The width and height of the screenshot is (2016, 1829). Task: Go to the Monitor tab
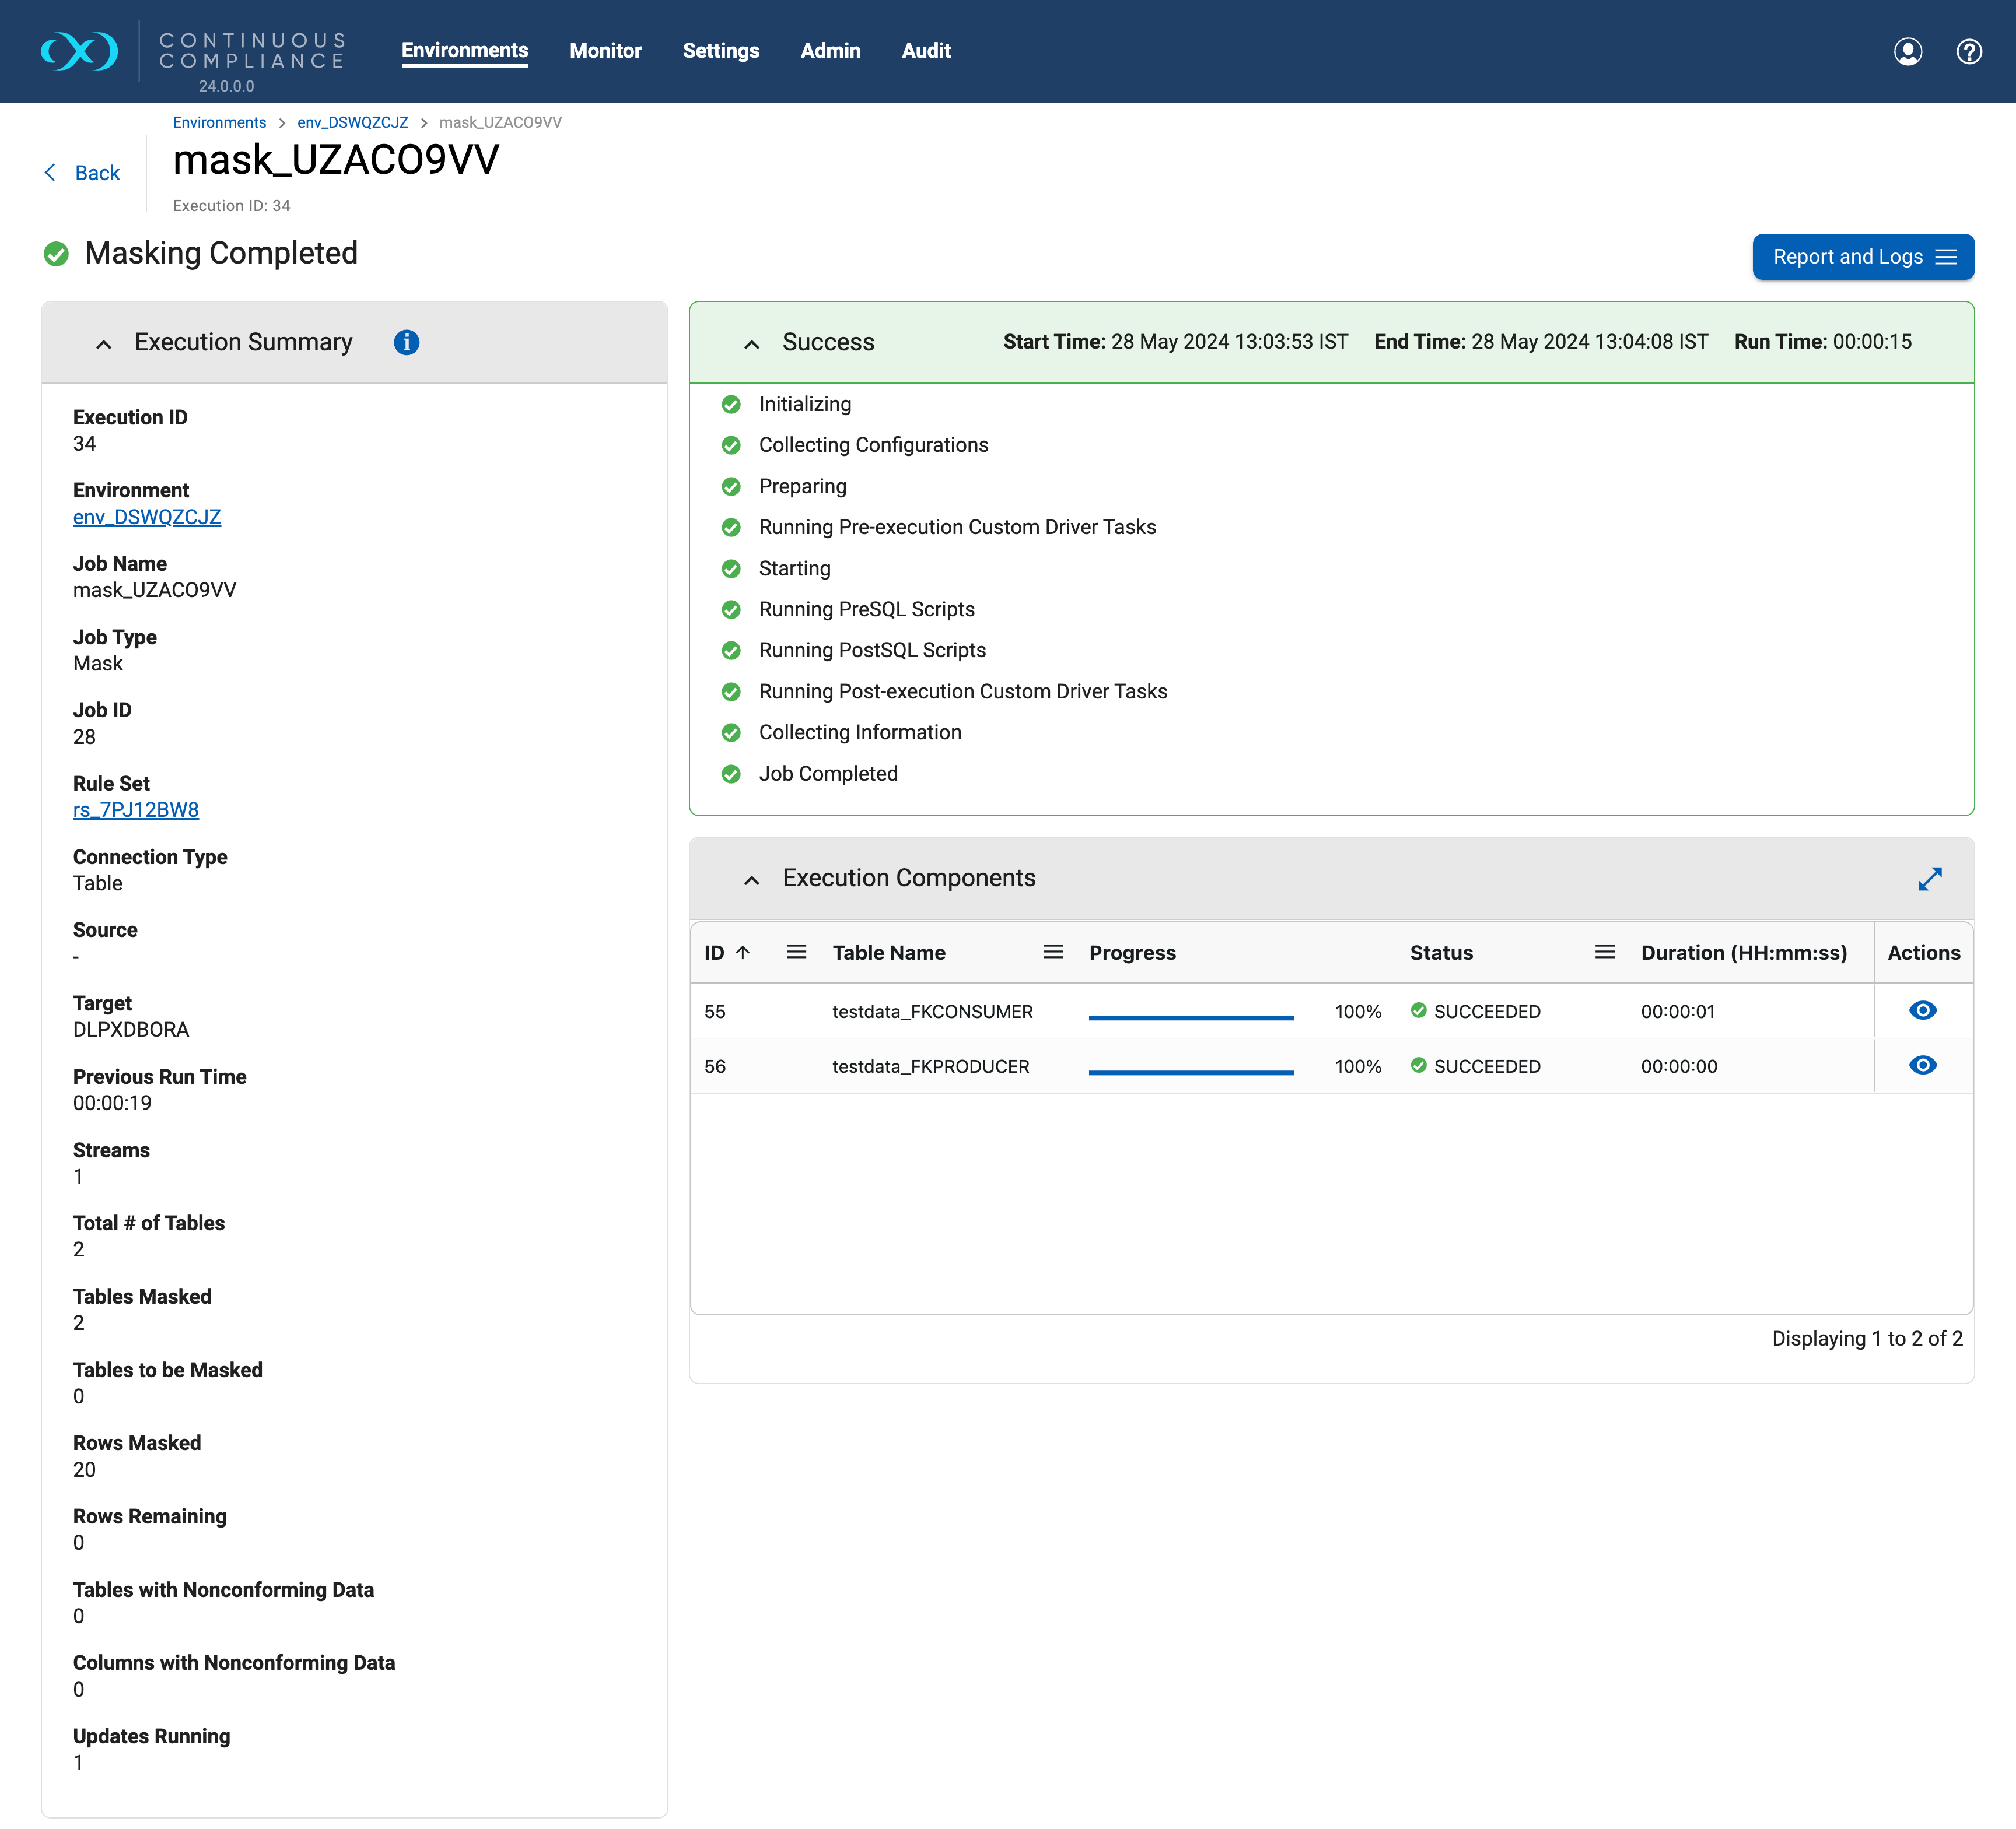(x=605, y=51)
